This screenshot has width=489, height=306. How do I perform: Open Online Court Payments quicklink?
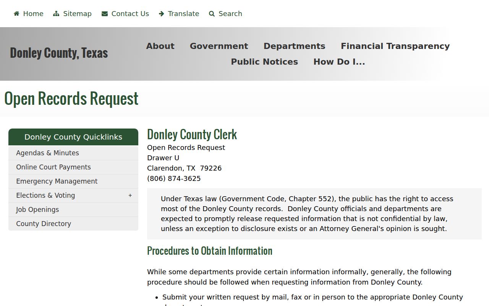coord(73,167)
